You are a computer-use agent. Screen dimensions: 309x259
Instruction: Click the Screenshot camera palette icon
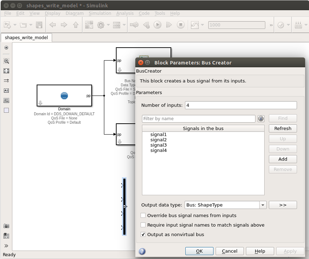(x=6, y=226)
